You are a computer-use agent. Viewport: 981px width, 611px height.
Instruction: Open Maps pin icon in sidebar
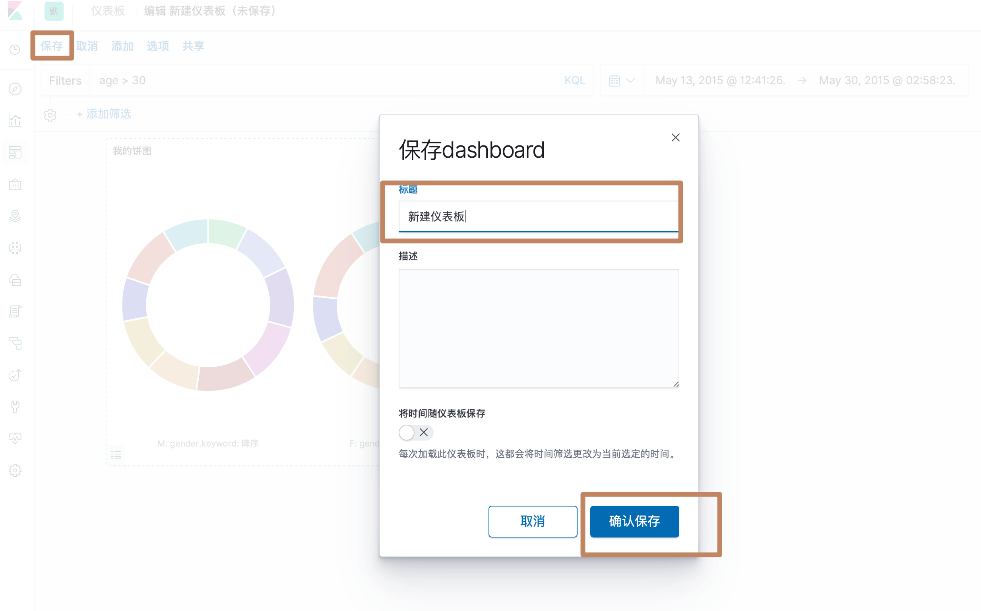(x=15, y=216)
